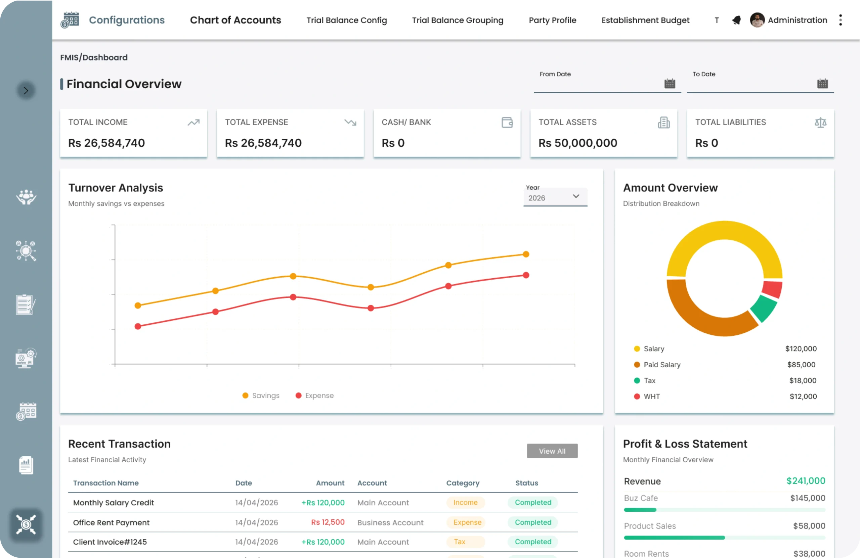The width and height of the screenshot is (860, 558).
Task: Click into the From Date field
Action: [607, 84]
